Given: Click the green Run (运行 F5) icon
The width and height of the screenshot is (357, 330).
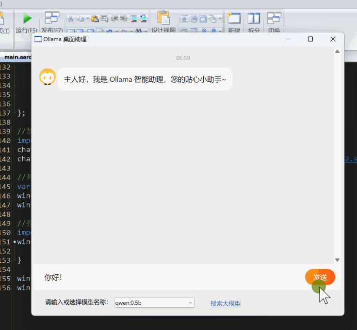Looking at the screenshot, I should [27, 19].
